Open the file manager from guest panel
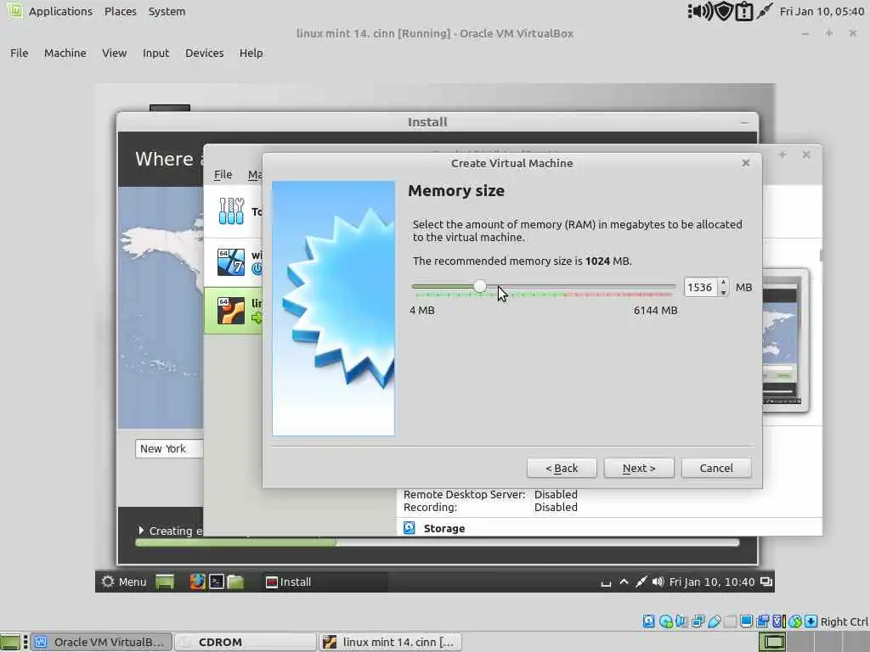This screenshot has width=870, height=652. click(235, 582)
